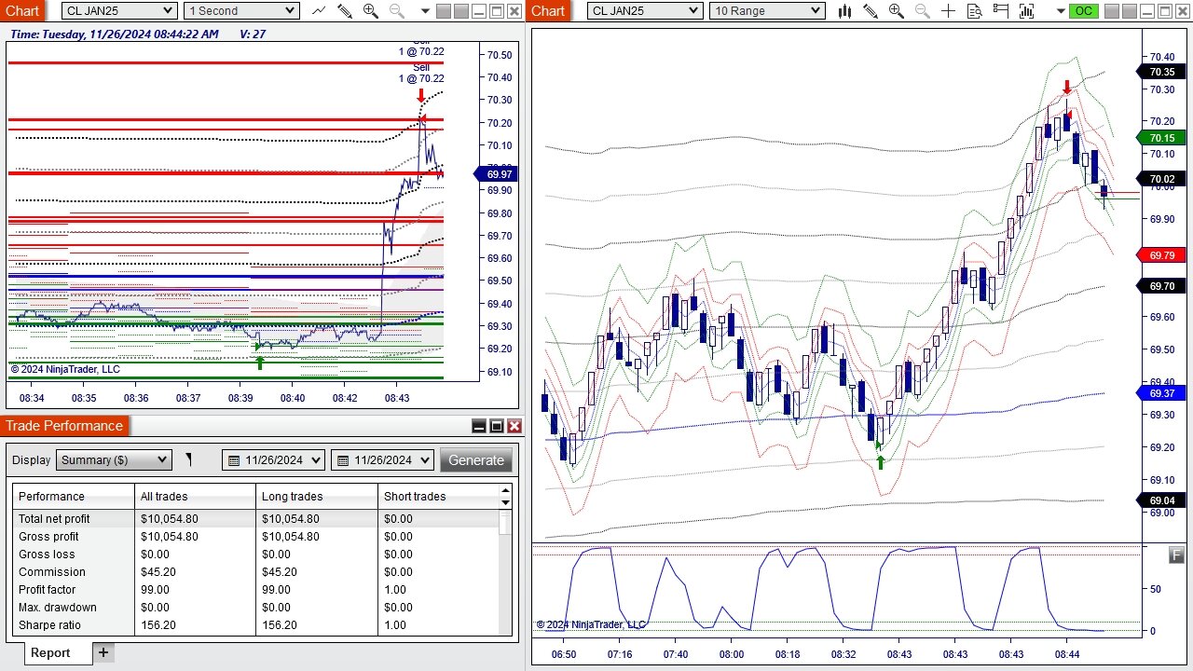Click the zoom out magnifier on the right chart
This screenshot has width=1193, height=671.
click(x=923, y=10)
